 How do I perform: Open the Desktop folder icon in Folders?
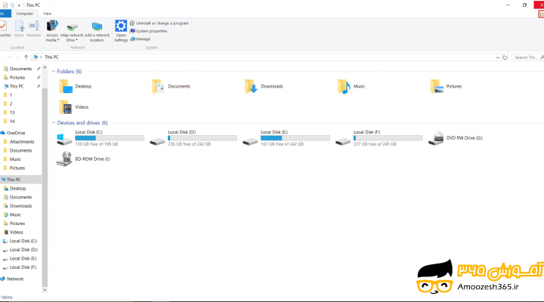pyautogui.click(x=66, y=86)
